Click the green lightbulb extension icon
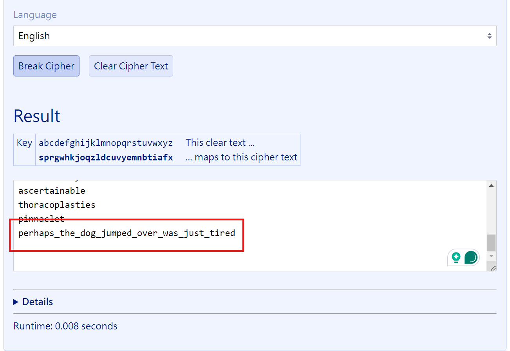The image size is (510, 351). click(456, 257)
